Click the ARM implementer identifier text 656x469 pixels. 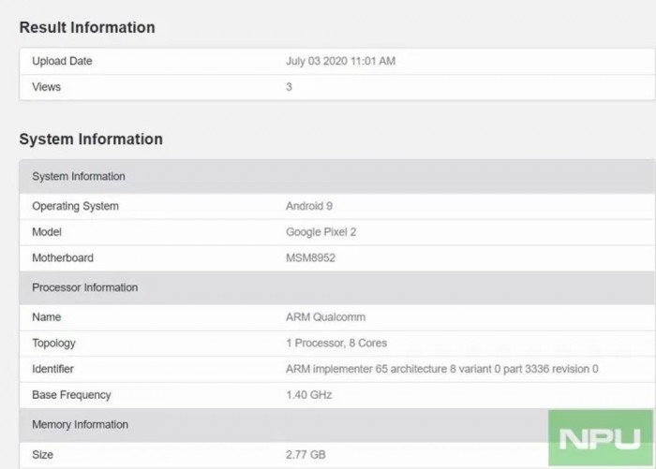(x=441, y=369)
